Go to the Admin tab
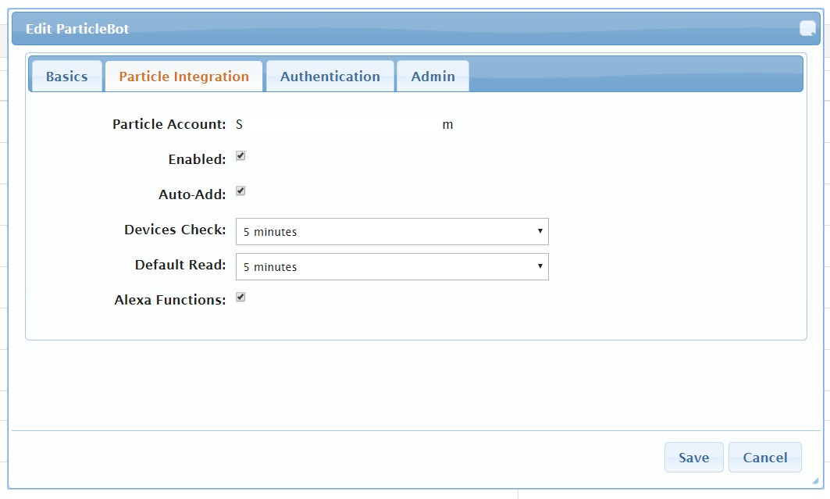830x499 pixels. point(433,77)
